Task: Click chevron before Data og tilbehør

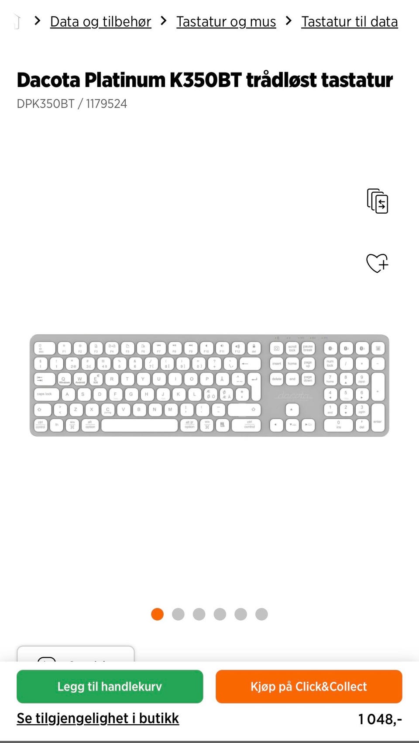Action: pyautogui.click(x=38, y=21)
